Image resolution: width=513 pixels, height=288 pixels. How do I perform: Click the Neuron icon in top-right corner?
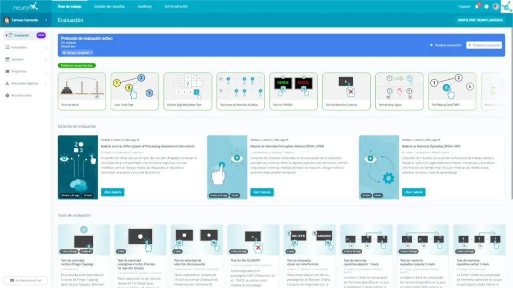coord(505,6)
